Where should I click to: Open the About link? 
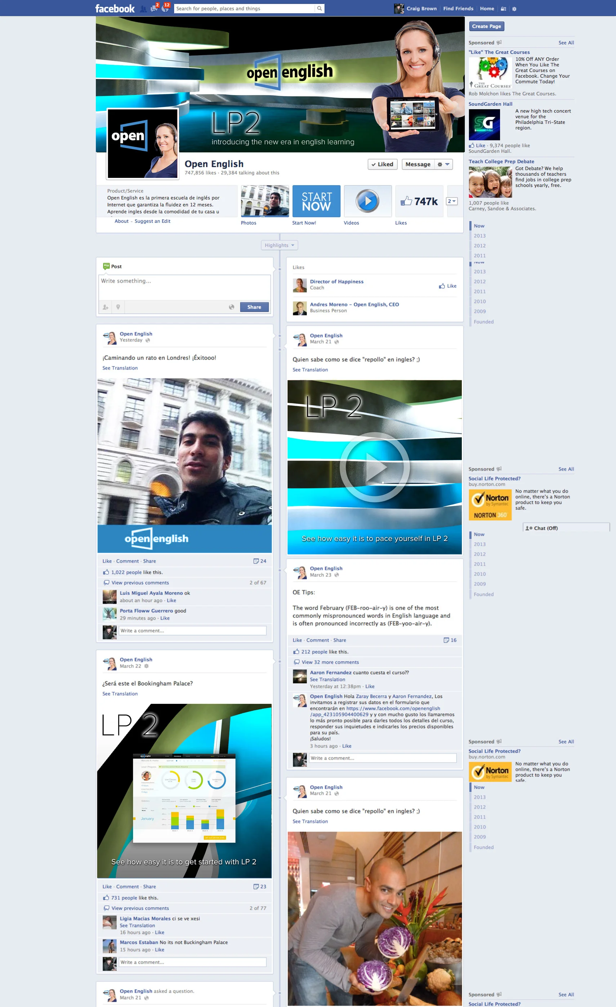pos(121,221)
